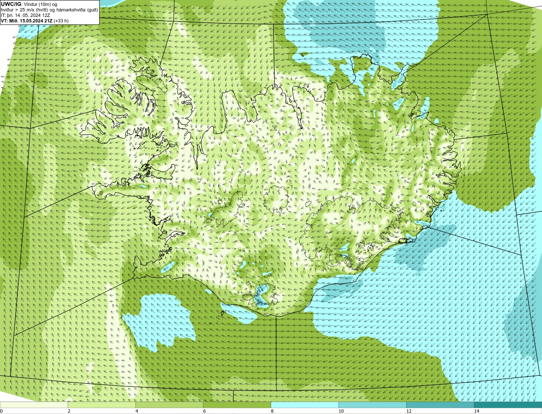Click the teal 12–14 m/s legend swatch
Viewport: 542px width, 414px height.
[440, 405]
